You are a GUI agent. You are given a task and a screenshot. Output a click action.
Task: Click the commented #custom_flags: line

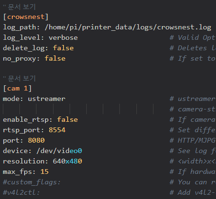tap(32, 182)
